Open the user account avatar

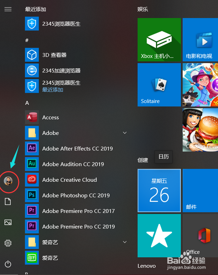click(x=8, y=181)
